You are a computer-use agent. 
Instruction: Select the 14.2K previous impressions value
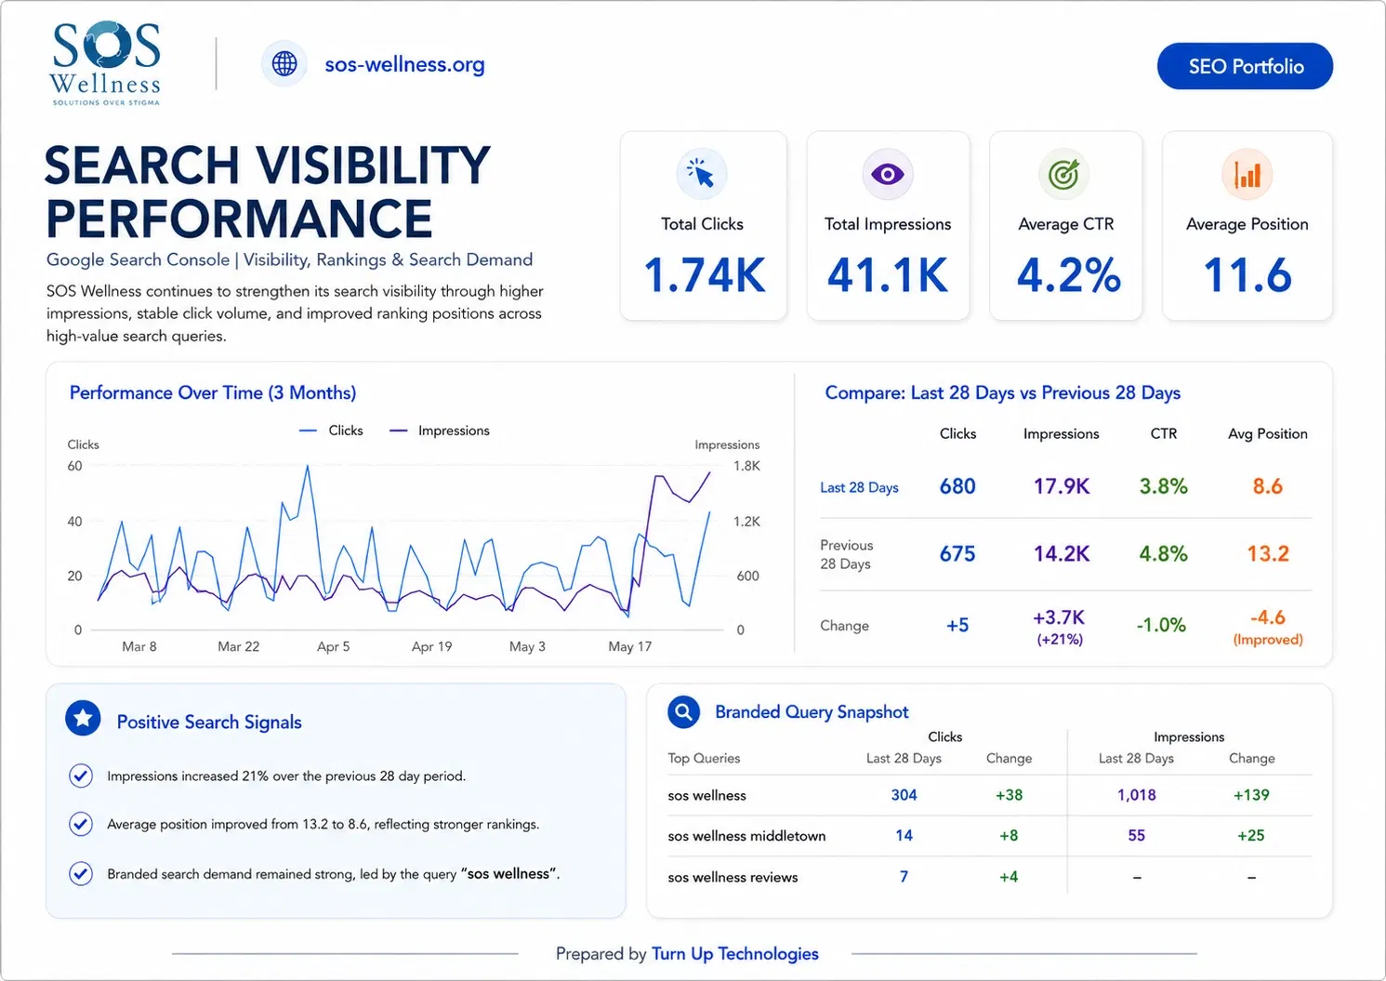1062,554
